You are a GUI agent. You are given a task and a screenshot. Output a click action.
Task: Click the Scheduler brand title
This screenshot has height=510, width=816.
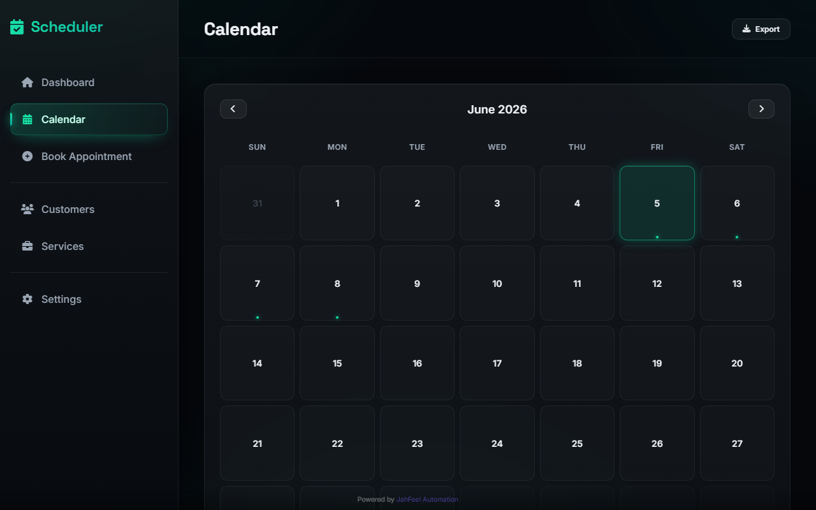pos(67,27)
